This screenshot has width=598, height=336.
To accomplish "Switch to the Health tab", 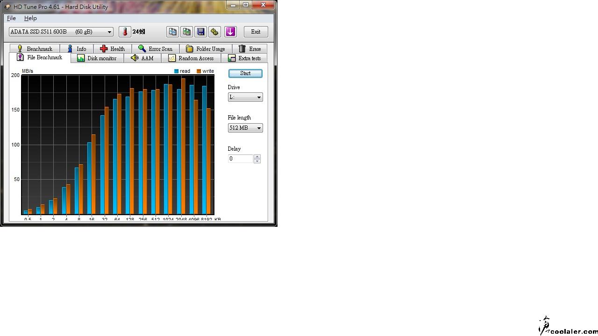I will [x=113, y=49].
